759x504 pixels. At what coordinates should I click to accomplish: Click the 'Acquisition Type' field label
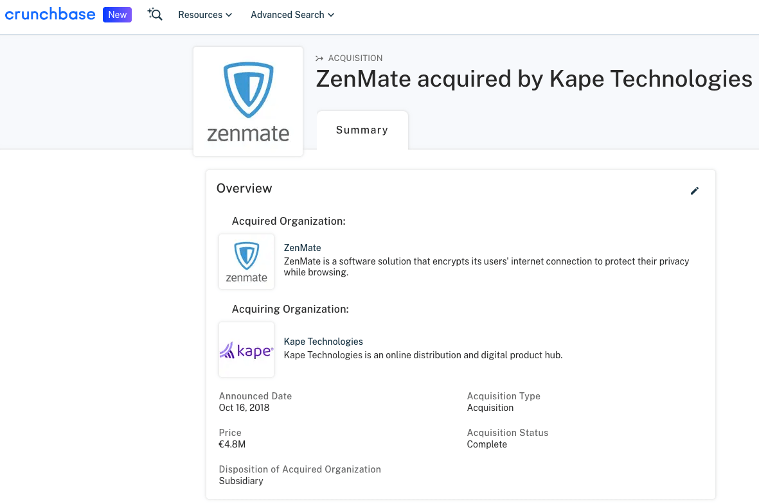504,396
